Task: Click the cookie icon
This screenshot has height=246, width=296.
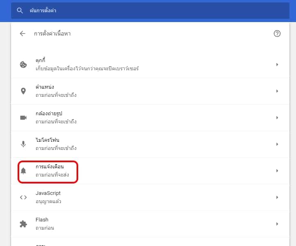Action: [23, 65]
